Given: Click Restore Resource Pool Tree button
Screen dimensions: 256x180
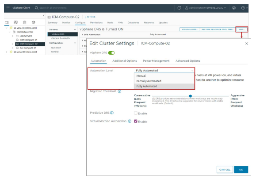Looking at the screenshot, I should (x=218, y=29).
